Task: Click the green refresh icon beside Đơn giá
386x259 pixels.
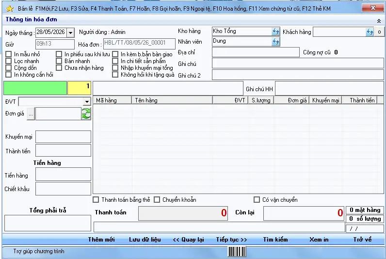Action: coord(86,114)
